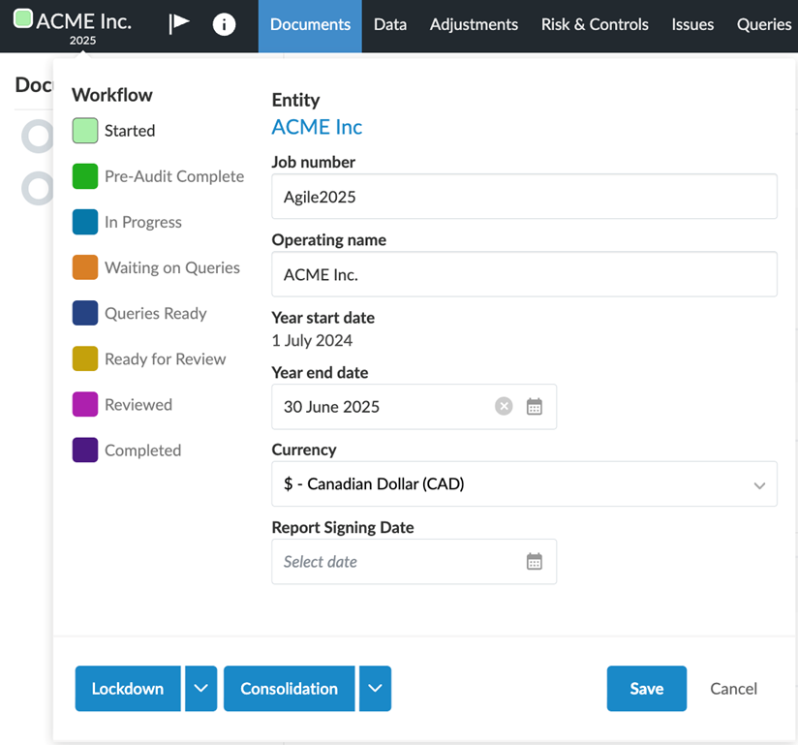Focus the Job number field
Viewport: 798px width, 745px height.
point(524,197)
